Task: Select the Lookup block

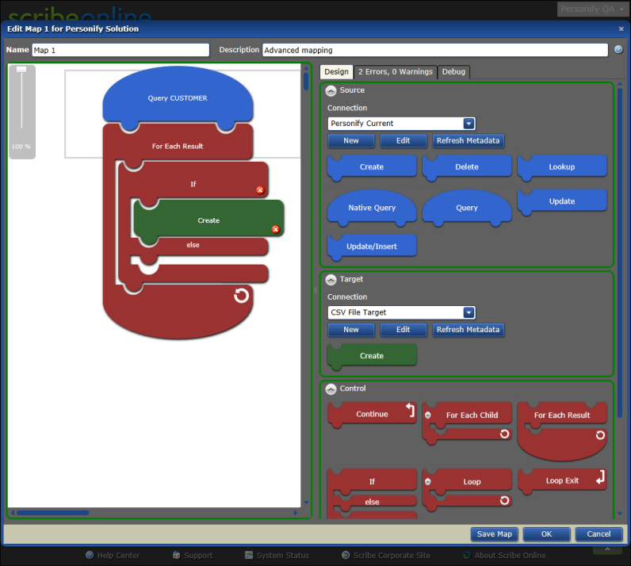Action: tap(562, 166)
